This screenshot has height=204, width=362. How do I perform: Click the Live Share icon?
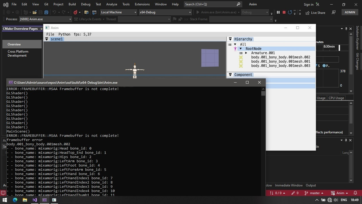pyautogui.click(x=308, y=12)
